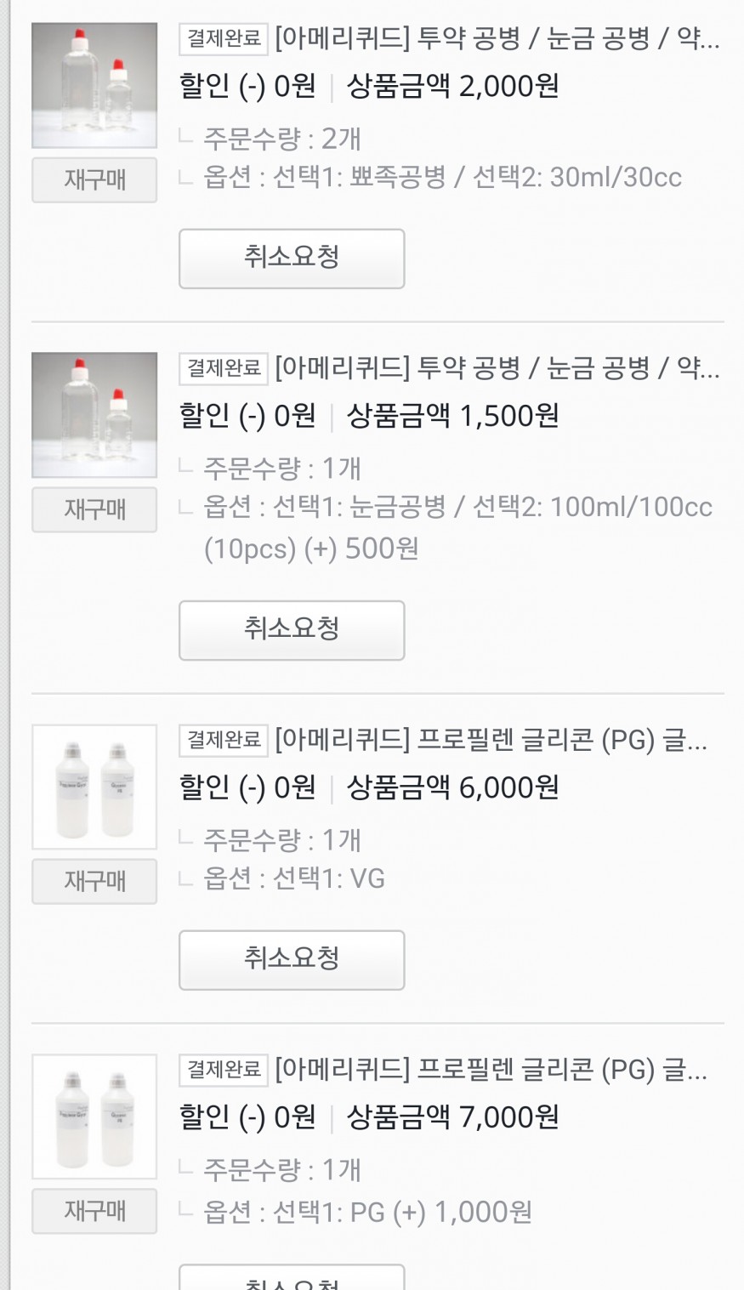Click 취소요청 for the 1,500원 order
744x1290 pixels.
(x=292, y=630)
